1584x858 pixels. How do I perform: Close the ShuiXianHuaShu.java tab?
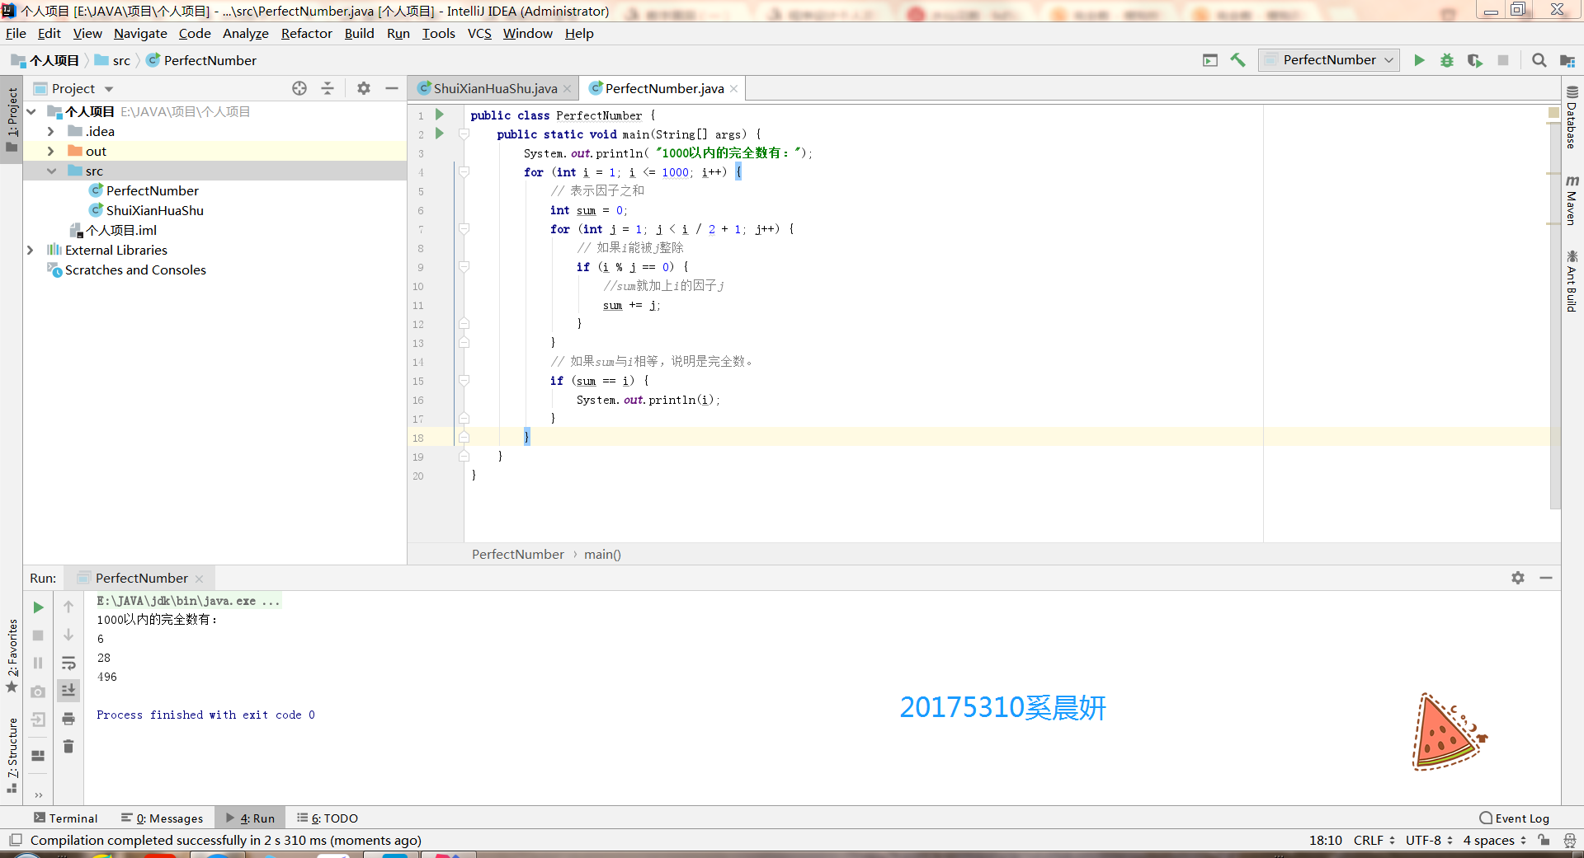568,89
